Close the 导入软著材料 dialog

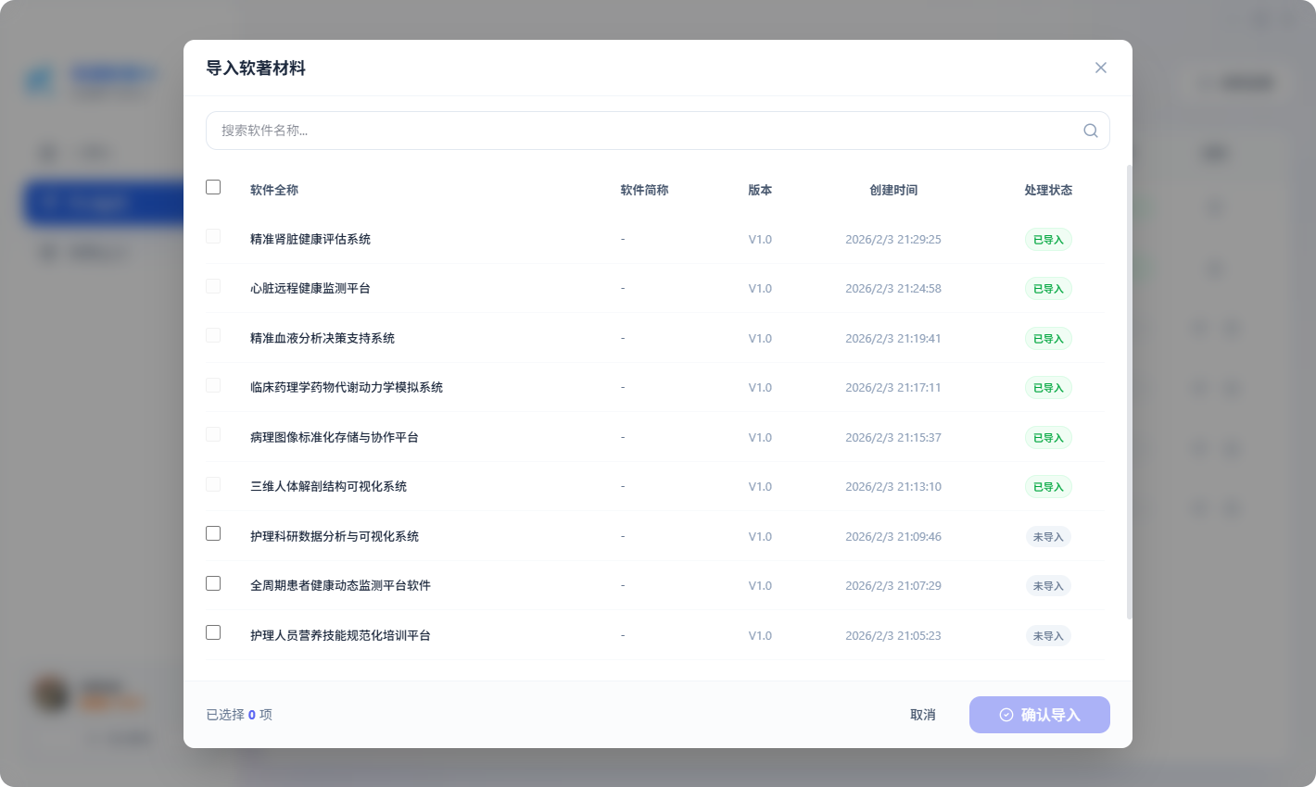[1101, 68]
